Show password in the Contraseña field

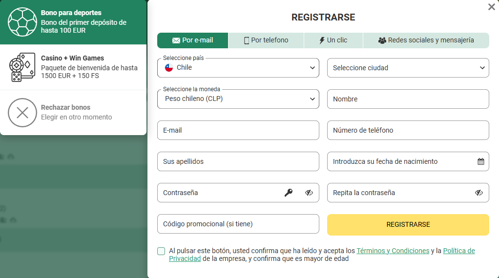[x=309, y=193]
